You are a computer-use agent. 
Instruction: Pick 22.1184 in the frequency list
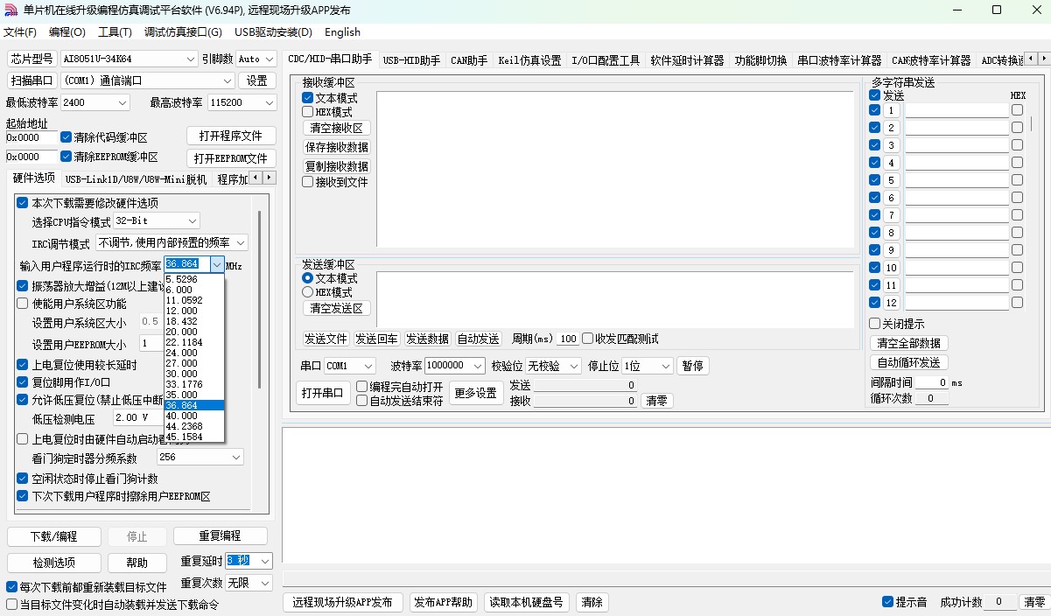coord(194,342)
